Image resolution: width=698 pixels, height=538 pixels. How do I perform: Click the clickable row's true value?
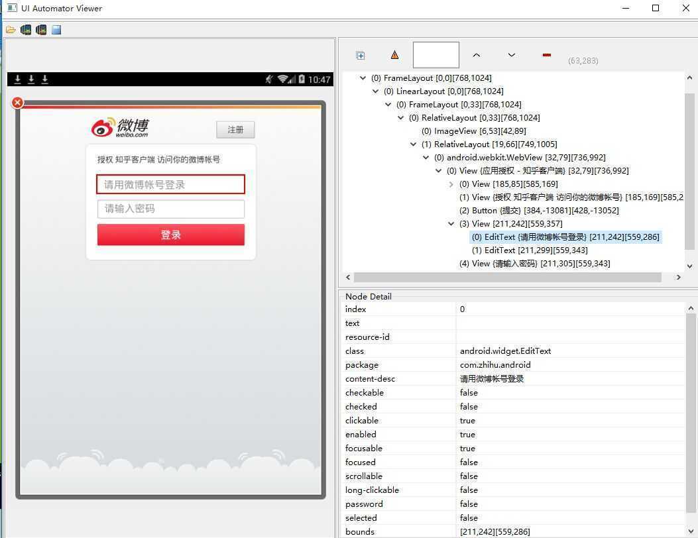(x=467, y=421)
